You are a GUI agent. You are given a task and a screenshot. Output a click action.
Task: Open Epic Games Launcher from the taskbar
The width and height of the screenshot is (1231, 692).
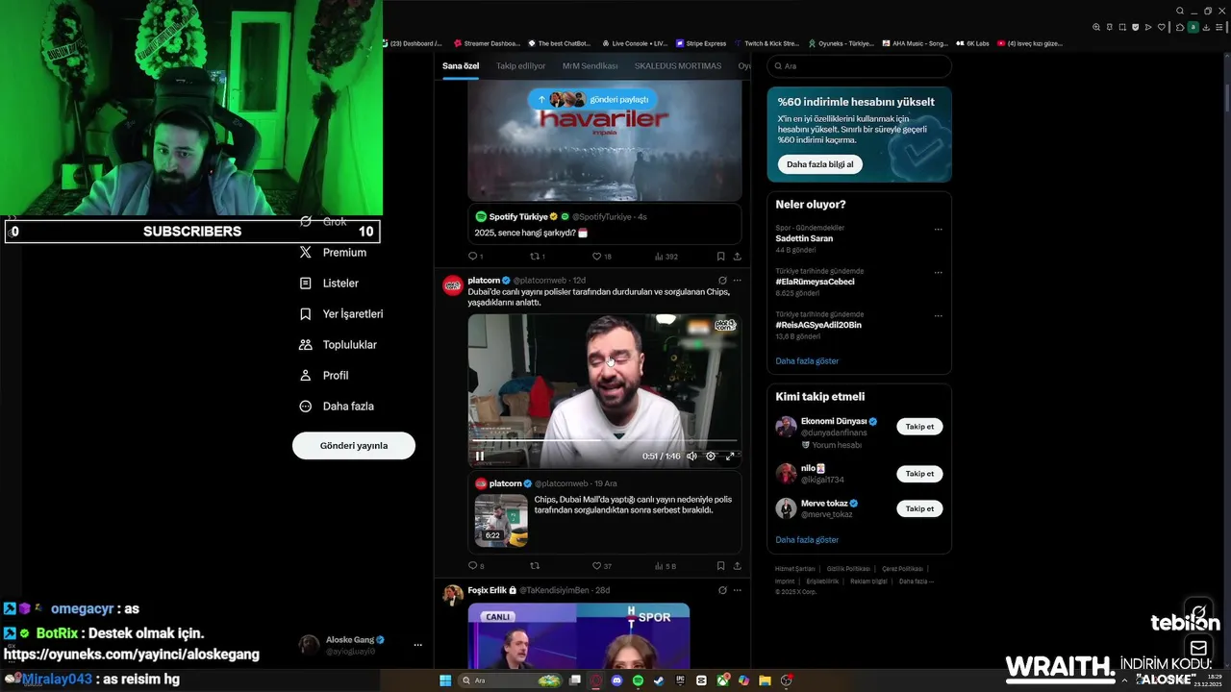pyautogui.click(x=680, y=680)
